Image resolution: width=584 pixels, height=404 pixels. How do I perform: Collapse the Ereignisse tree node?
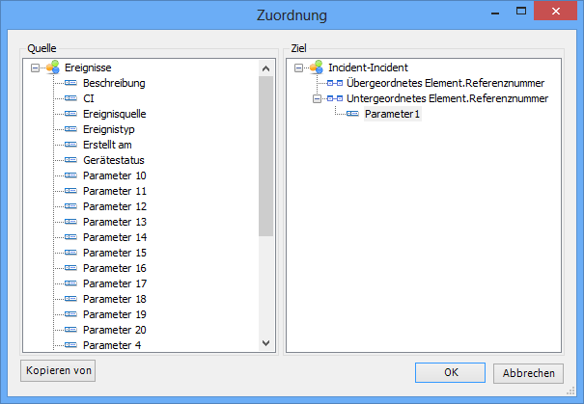point(36,68)
